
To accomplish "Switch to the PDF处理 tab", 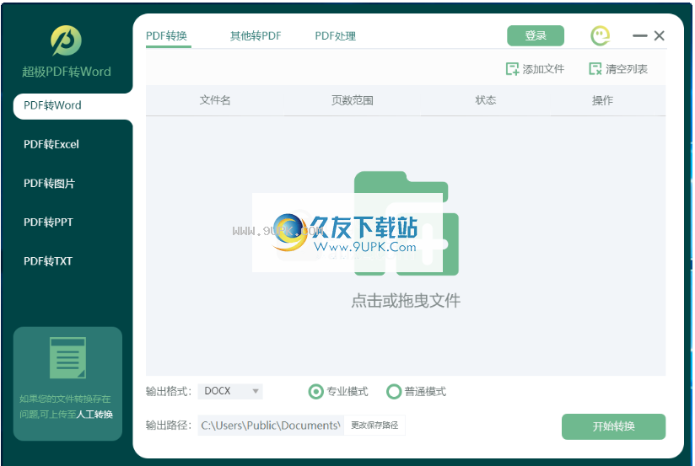I will tap(335, 36).
